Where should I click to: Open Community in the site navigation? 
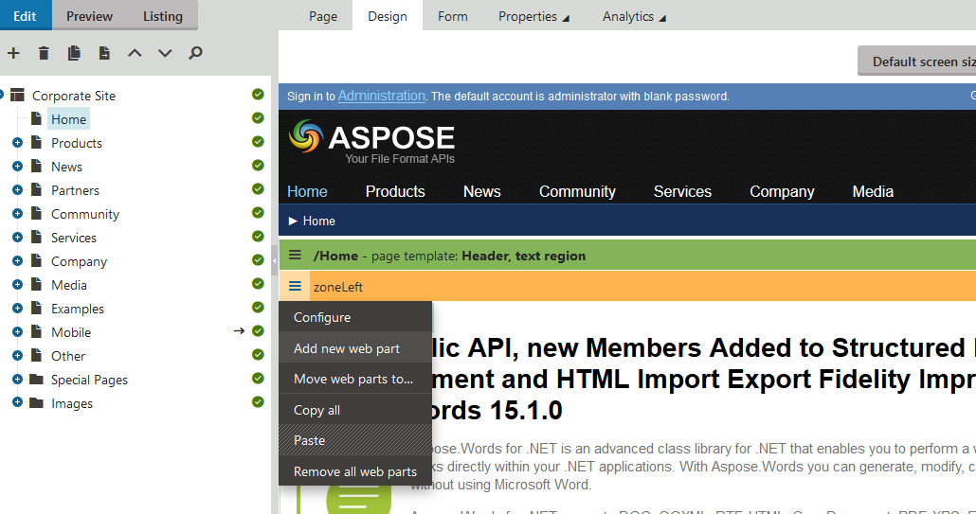coord(577,191)
